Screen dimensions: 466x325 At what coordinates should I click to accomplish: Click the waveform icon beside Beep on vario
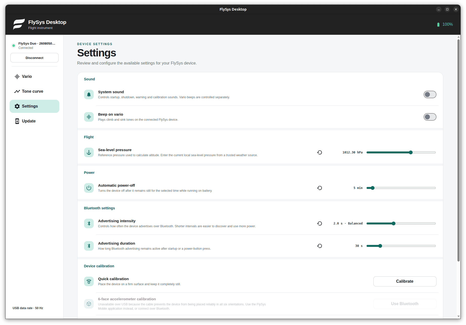click(x=89, y=117)
